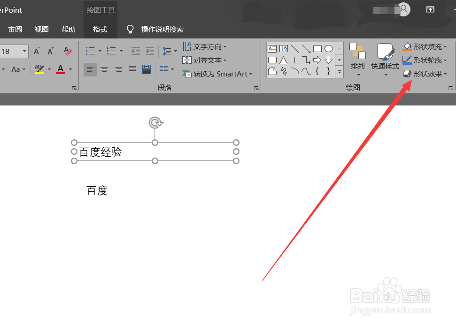Select the left brace shape
Screen dimensions: 456x326
coord(317,71)
